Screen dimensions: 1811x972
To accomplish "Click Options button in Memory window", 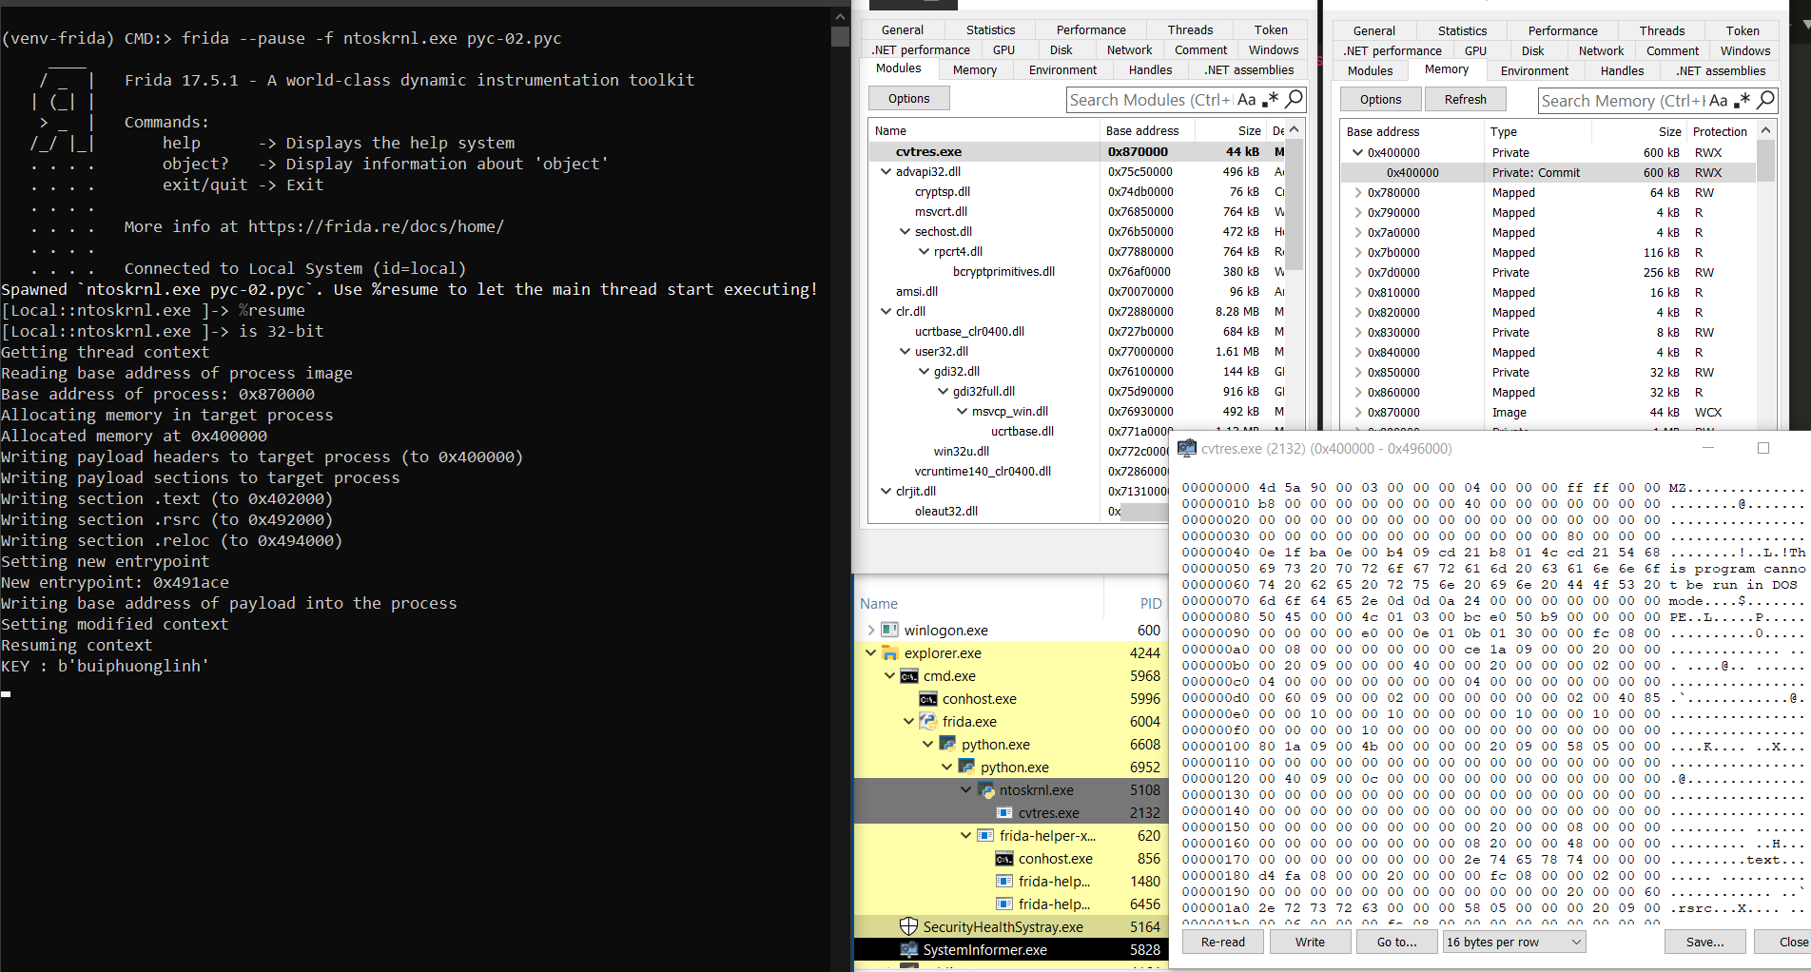I will pos(1380,99).
